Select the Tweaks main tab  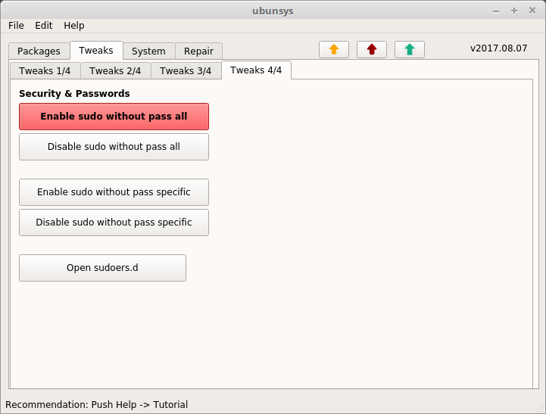coord(96,51)
